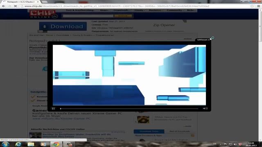Click the ad video frame in the overlay
262x147 pixels.
coord(129,75)
